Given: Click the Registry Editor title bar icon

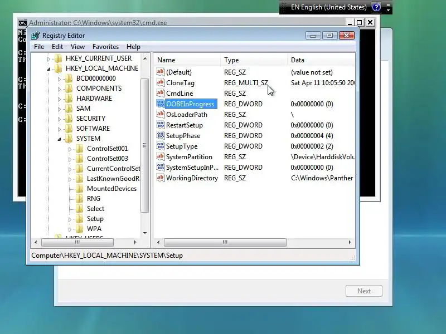Looking at the screenshot, I should [36, 36].
